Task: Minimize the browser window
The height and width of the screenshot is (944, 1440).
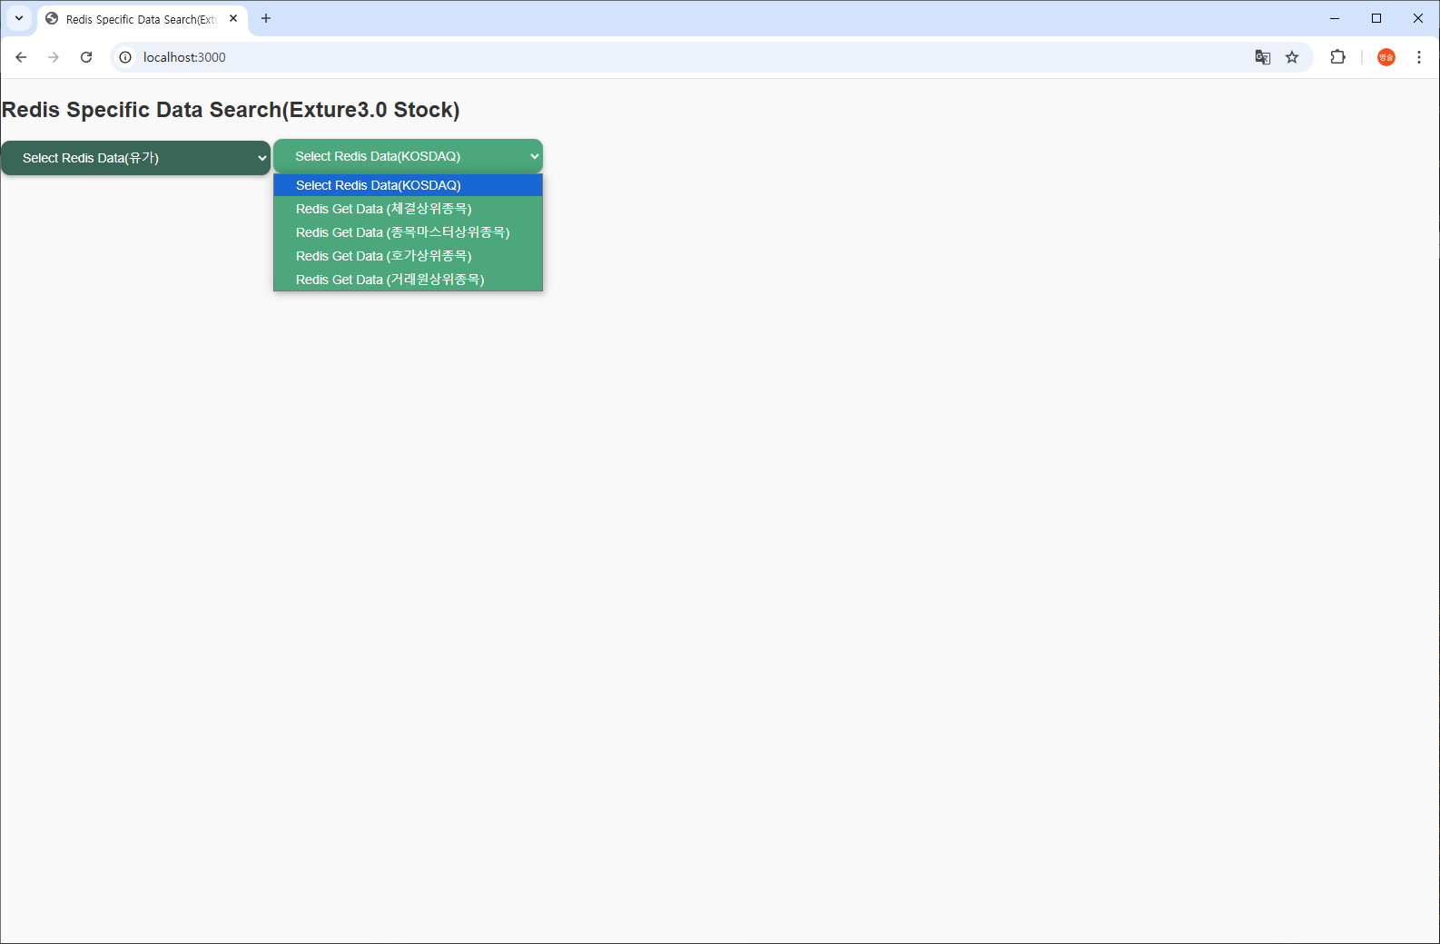Action: click(x=1335, y=18)
